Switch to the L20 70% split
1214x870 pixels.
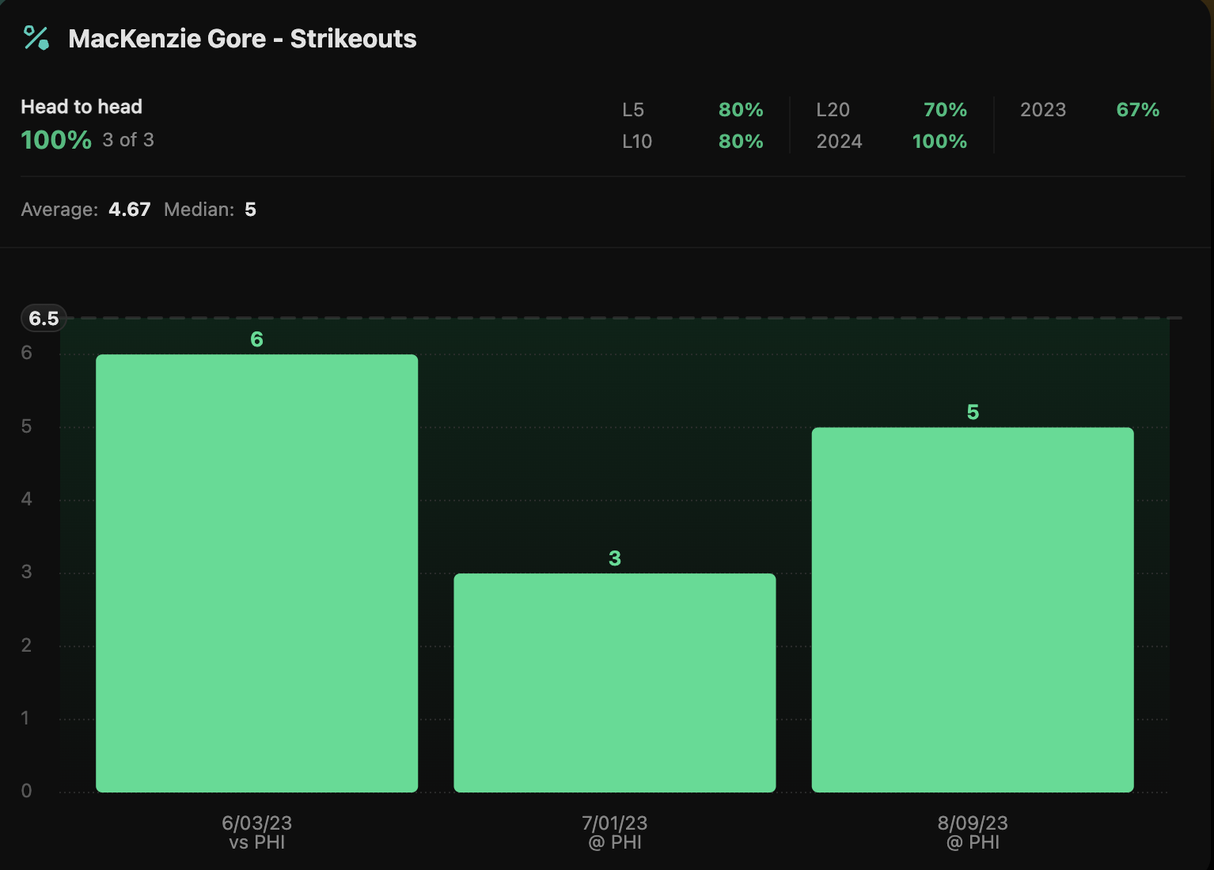pyautogui.click(x=891, y=110)
